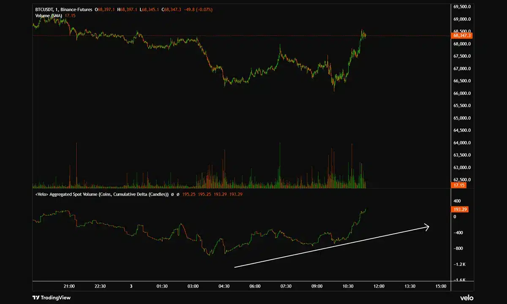The width and height of the screenshot is (507, 304).
Task: Click the velo logo in bottom right
Action: (467, 298)
